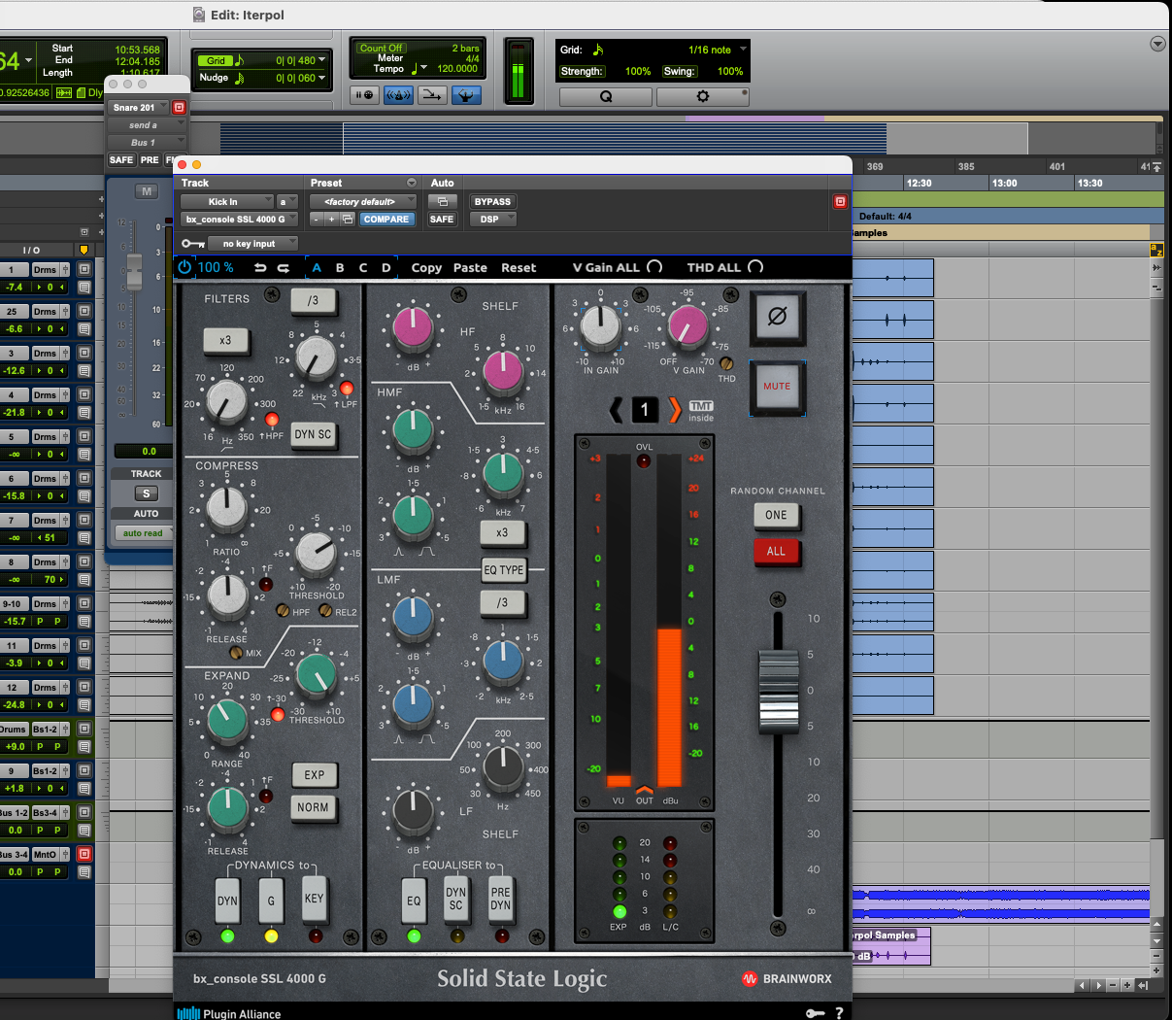
Task: Click the random channel ONE button
Action: point(777,516)
